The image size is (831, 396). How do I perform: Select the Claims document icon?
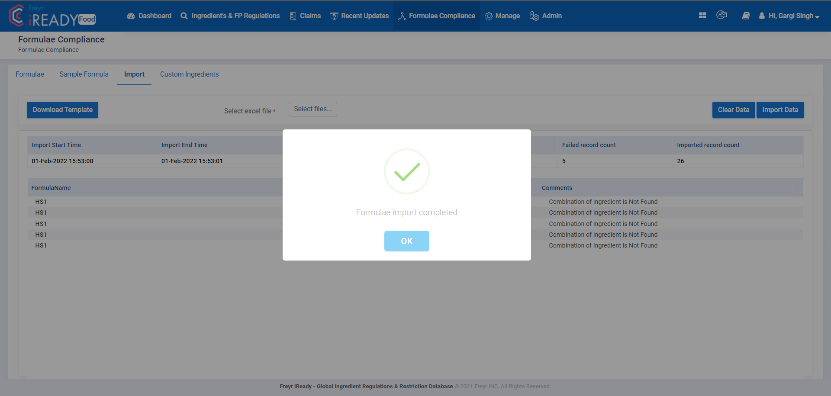point(293,16)
